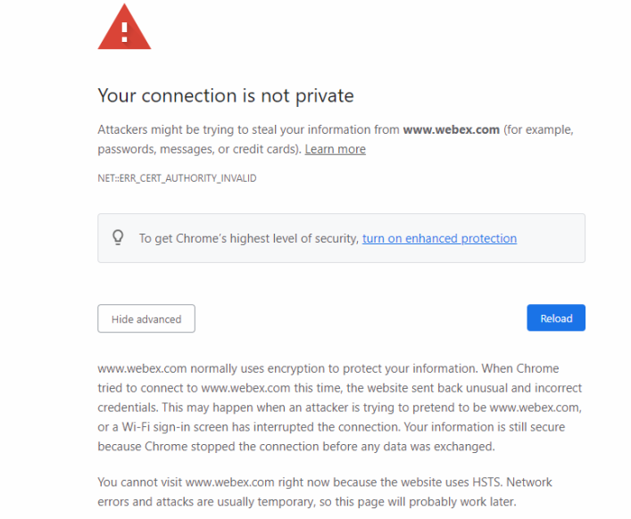
Task: Reload the page with the blue button
Action: (x=556, y=317)
